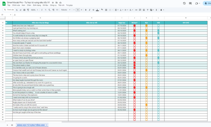Open the 'Định dạng' menu

point(37,5)
